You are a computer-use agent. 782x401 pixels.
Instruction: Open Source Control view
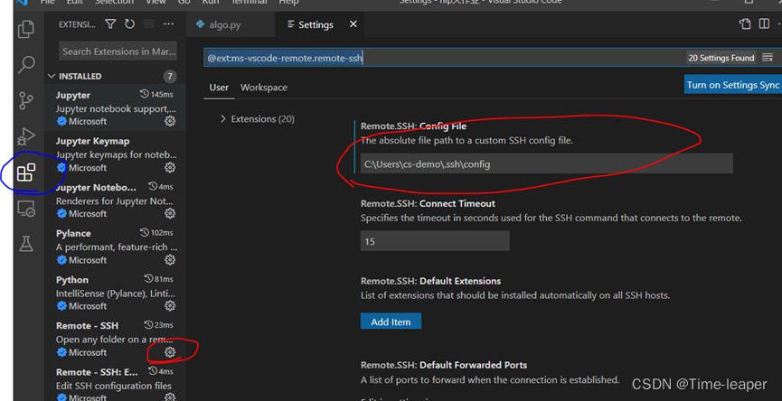coord(26,100)
